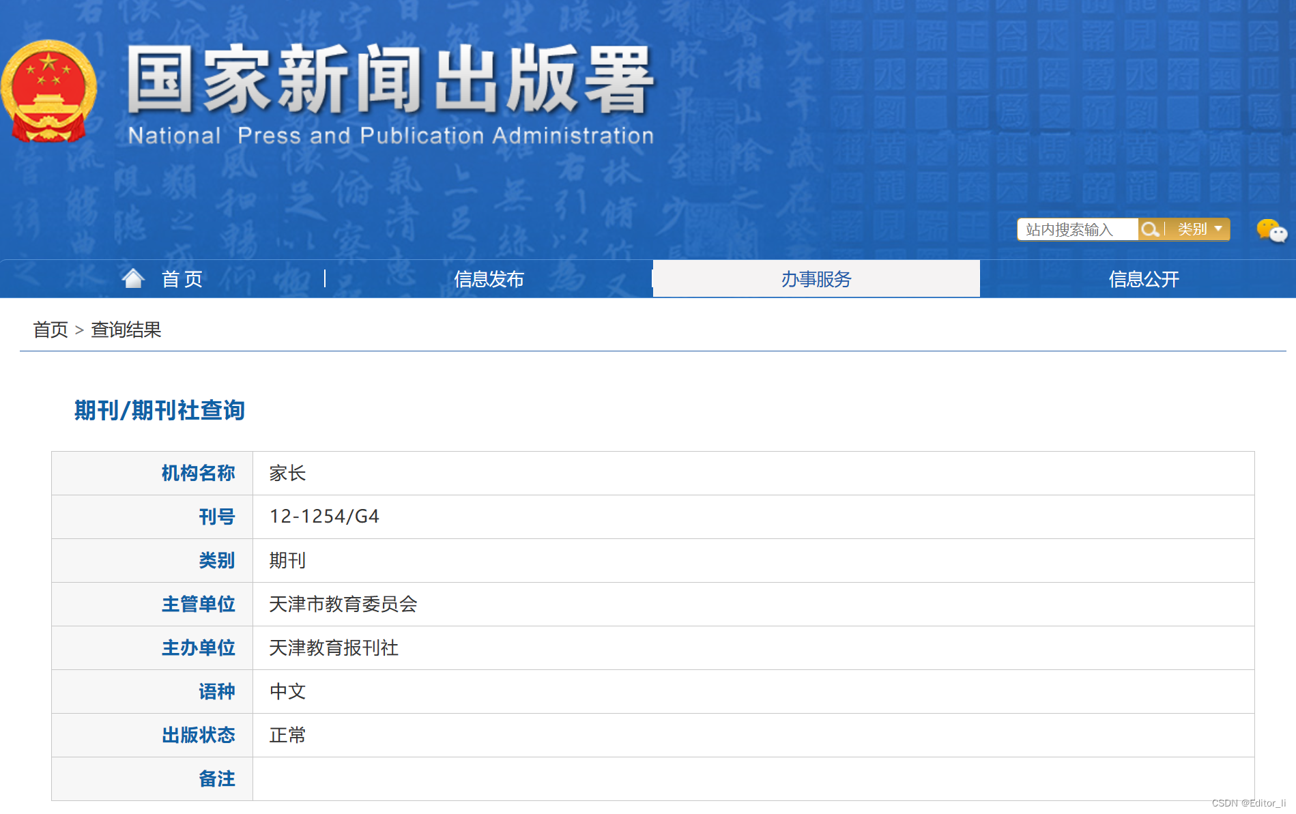Click the 期刊/期刊社查询 heading
1296x814 pixels.
(x=160, y=410)
